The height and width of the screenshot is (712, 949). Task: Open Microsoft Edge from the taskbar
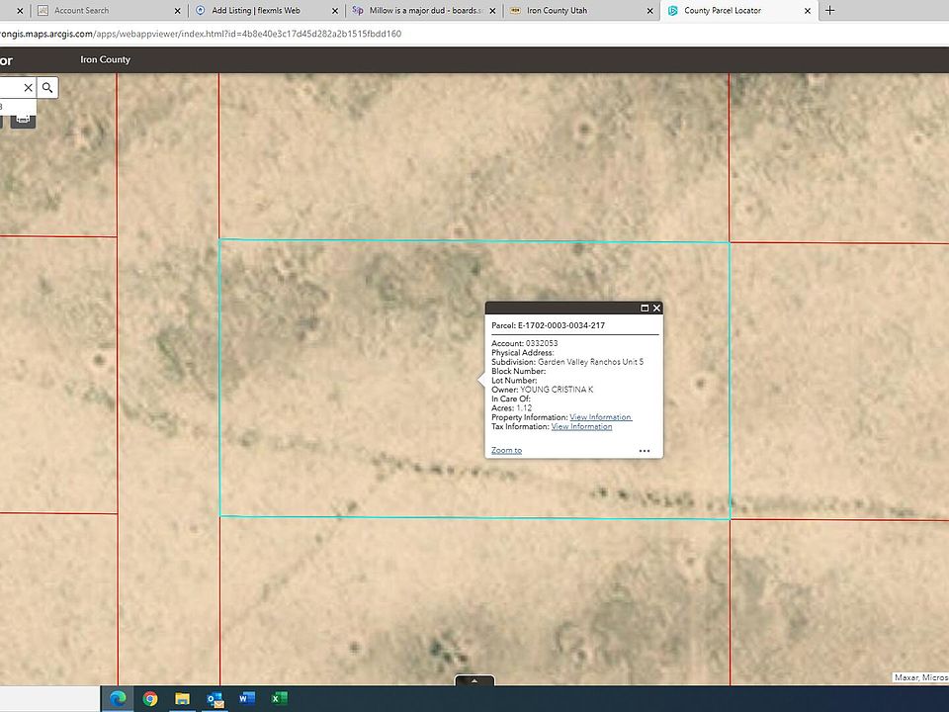click(118, 699)
